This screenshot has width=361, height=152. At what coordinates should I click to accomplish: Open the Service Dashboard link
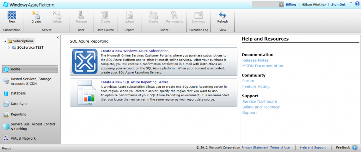click(x=260, y=102)
